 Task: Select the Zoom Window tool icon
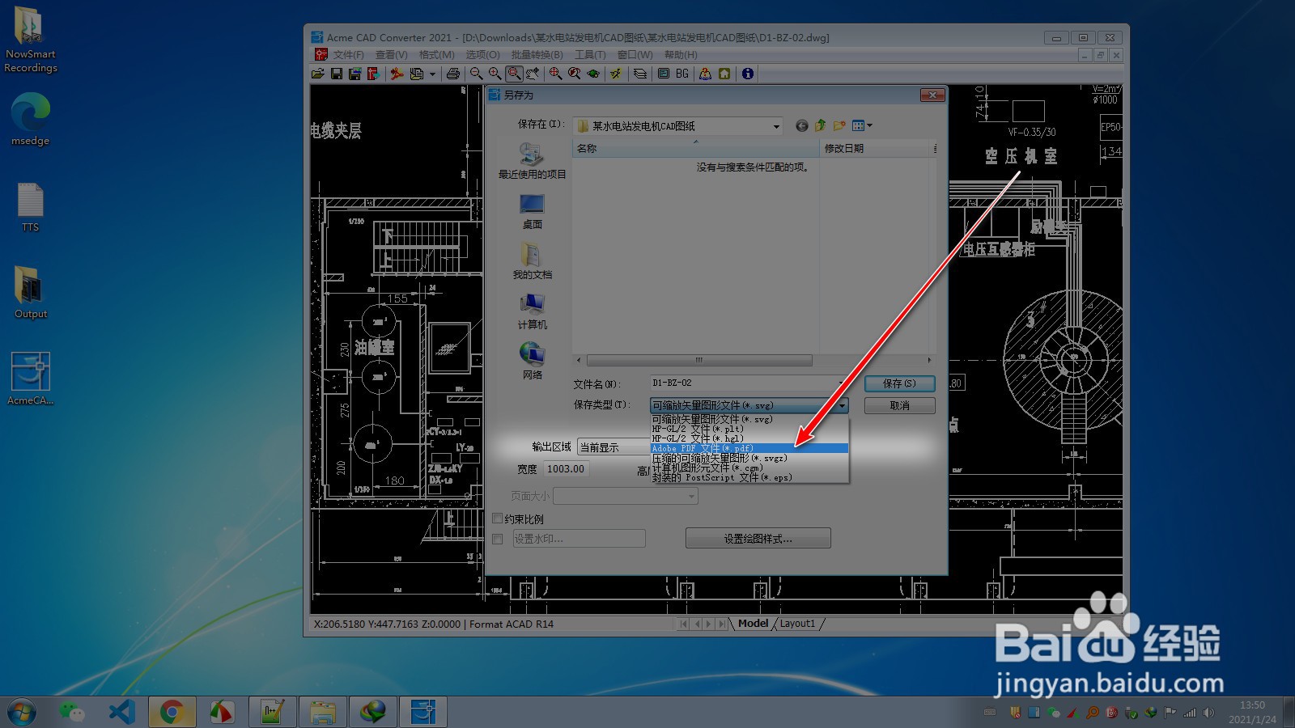coord(514,74)
